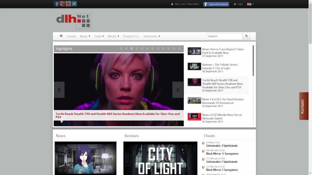Click the dlh.Net logo
Image resolution: width=312 pixels, height=175 pixels.
pos(73,21)
